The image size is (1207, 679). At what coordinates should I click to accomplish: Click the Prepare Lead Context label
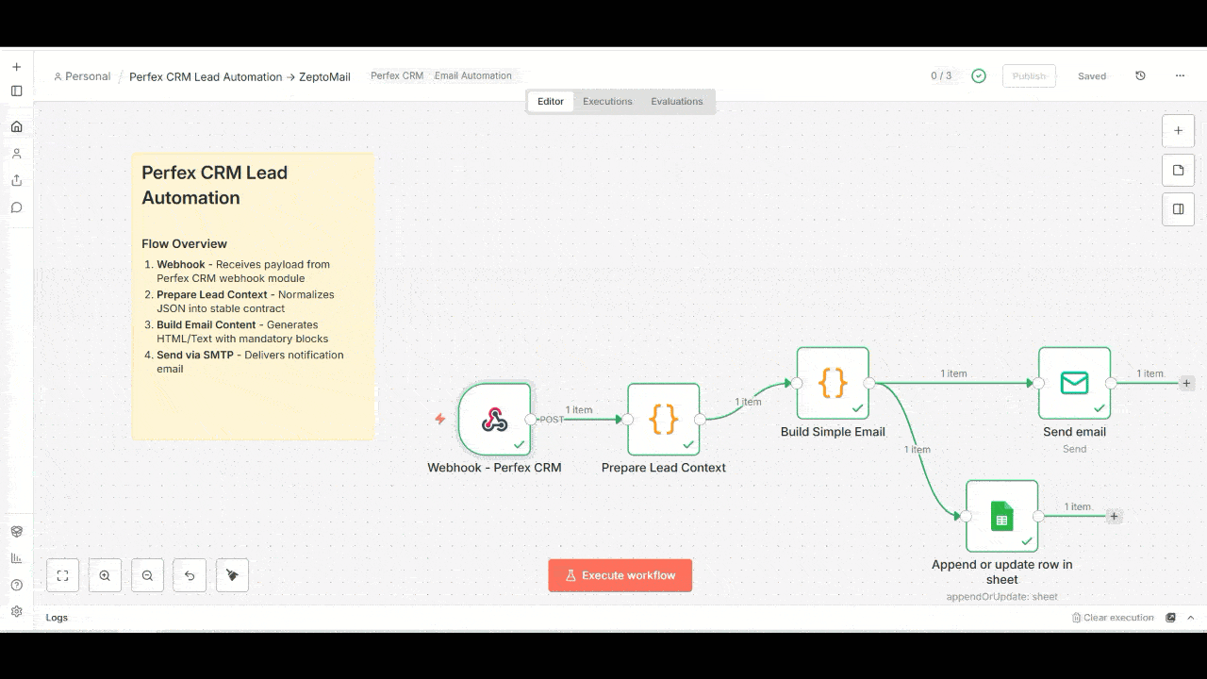point(664,468)
